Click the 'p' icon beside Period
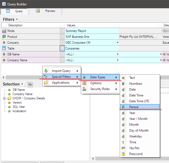The width and height of the screenshot is (169, 163). pos(123,107)
